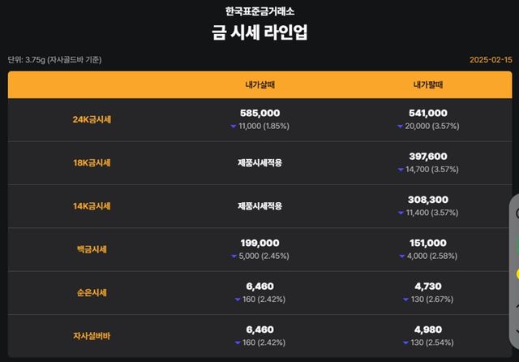Click 제품시세적용 in the 14K row
The image size is (519, 362).
tap(260, 206)
